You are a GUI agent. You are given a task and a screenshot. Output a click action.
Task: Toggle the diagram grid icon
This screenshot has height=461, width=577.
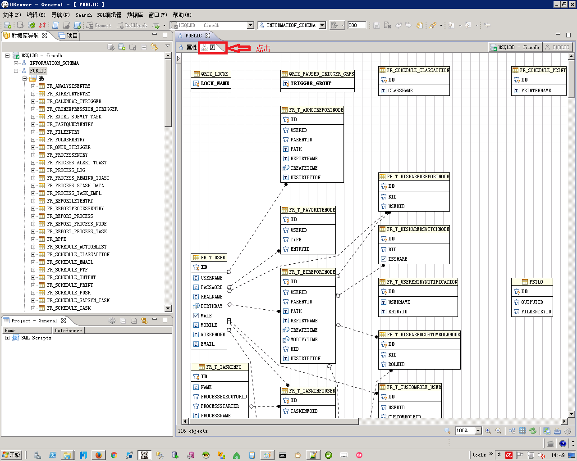(x=522, y=431)
